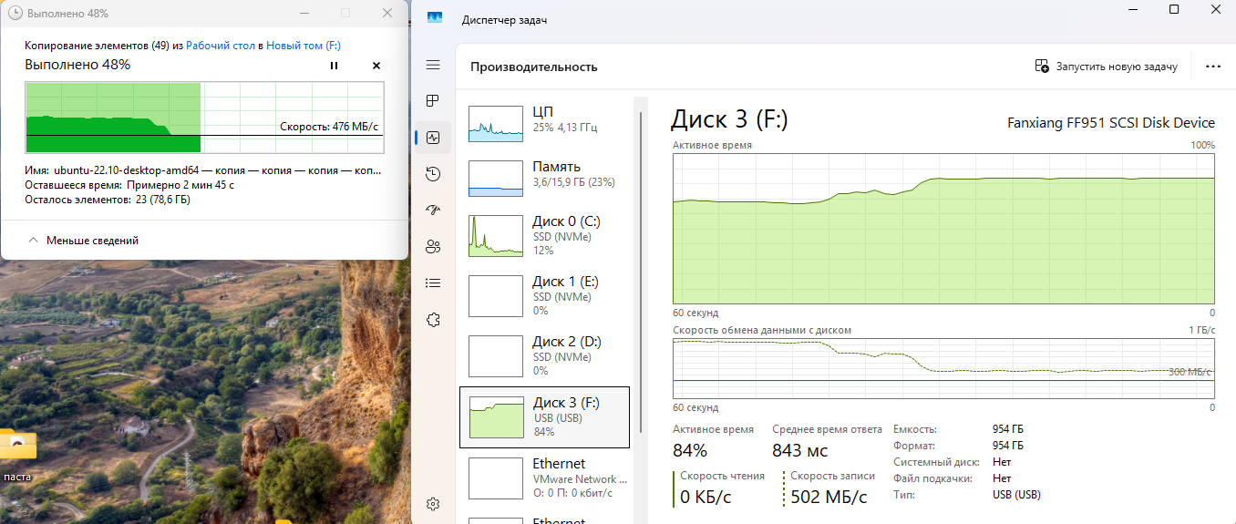Select Performance page icon in Task Manager
Viewport: 1236px width, 524px height.
(x=433, y=138)
